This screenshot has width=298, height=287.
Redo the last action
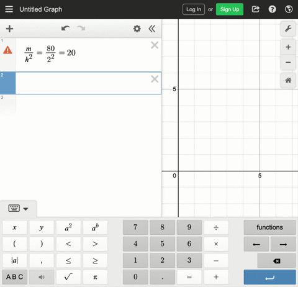pyautogui.click(x=81, y=28)
